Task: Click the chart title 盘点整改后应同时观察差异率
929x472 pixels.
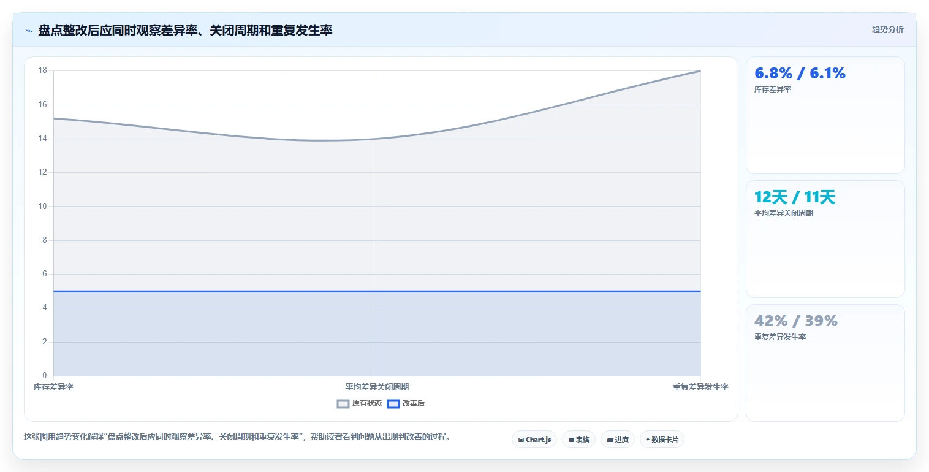Action: click(x=185, y=30)
